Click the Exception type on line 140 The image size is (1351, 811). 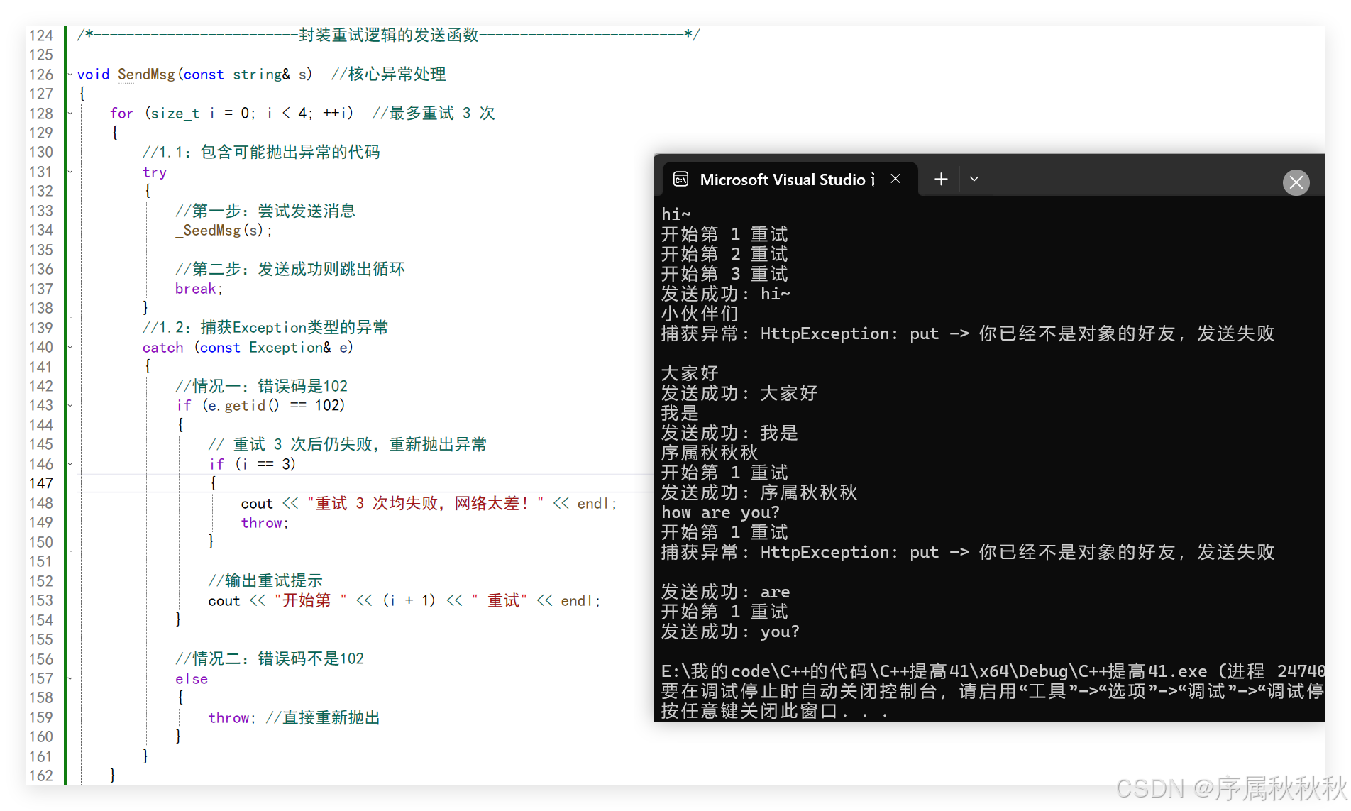[x=287, y=347]
